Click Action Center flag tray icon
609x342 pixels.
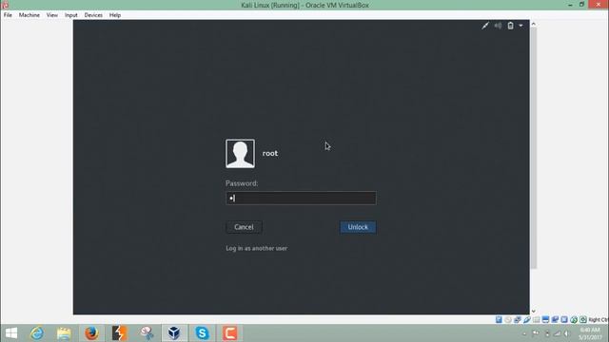pos(536,332)
